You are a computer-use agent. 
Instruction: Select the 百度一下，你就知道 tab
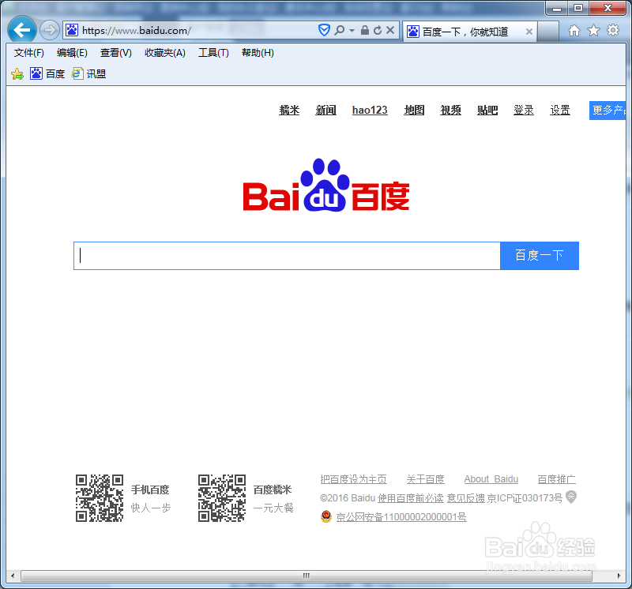468,32
